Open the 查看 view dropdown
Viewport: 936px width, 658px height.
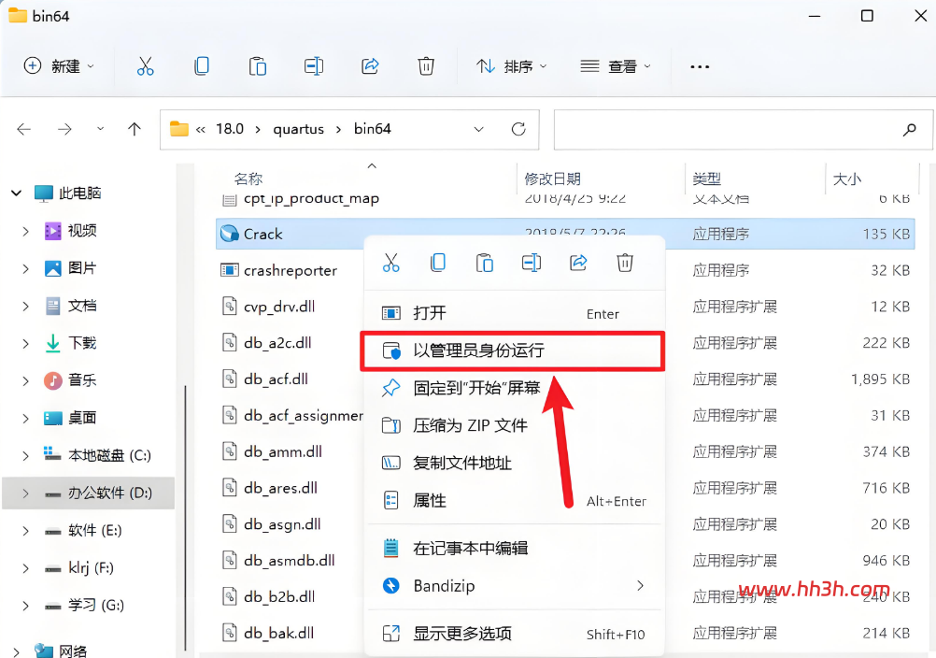point(616,66)
